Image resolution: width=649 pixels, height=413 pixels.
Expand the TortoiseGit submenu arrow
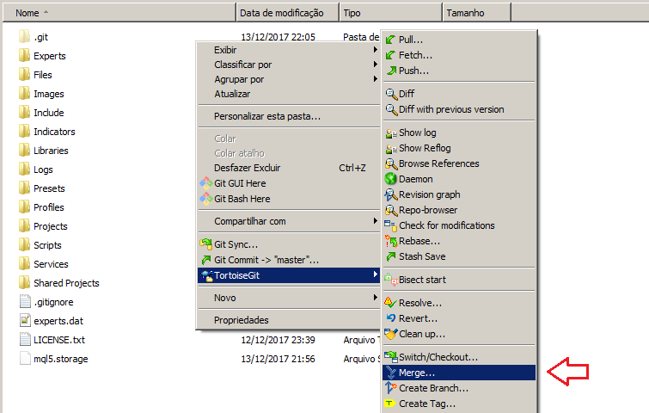pyautogui.click(x=375, y=274)
